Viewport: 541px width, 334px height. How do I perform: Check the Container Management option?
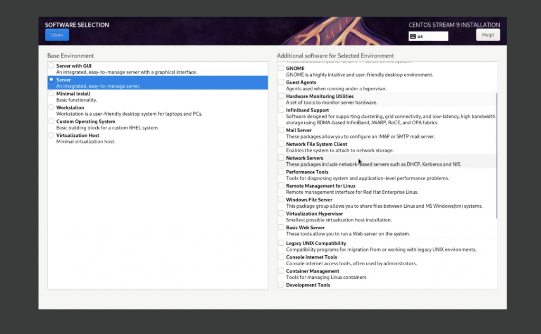(x=281, y=271)
